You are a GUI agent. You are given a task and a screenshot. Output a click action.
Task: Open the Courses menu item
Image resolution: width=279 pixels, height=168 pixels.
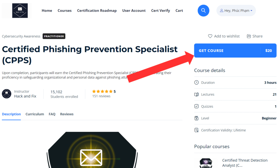65,11
